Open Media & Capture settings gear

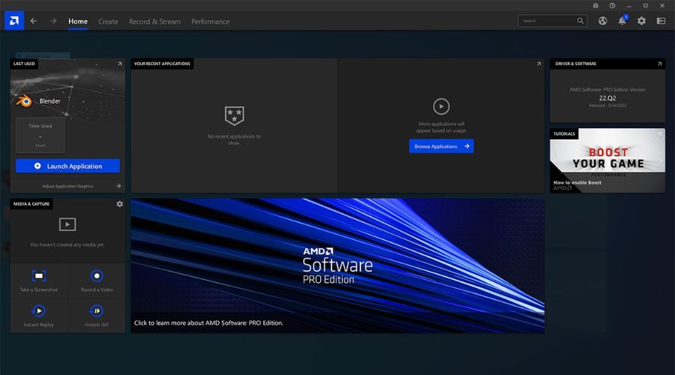pos(120,204)
